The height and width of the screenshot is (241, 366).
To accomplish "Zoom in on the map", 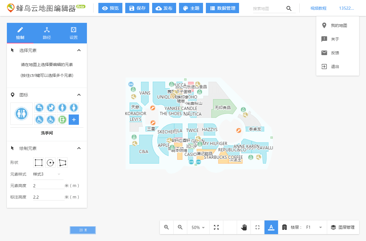I will (166, 227).
